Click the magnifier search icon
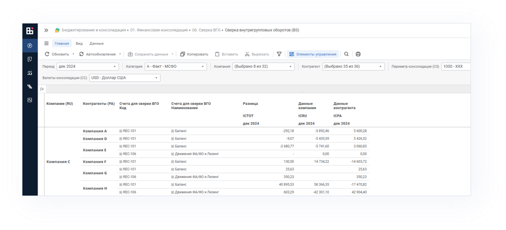Screen dimensions: 506x230 [346, 54]
